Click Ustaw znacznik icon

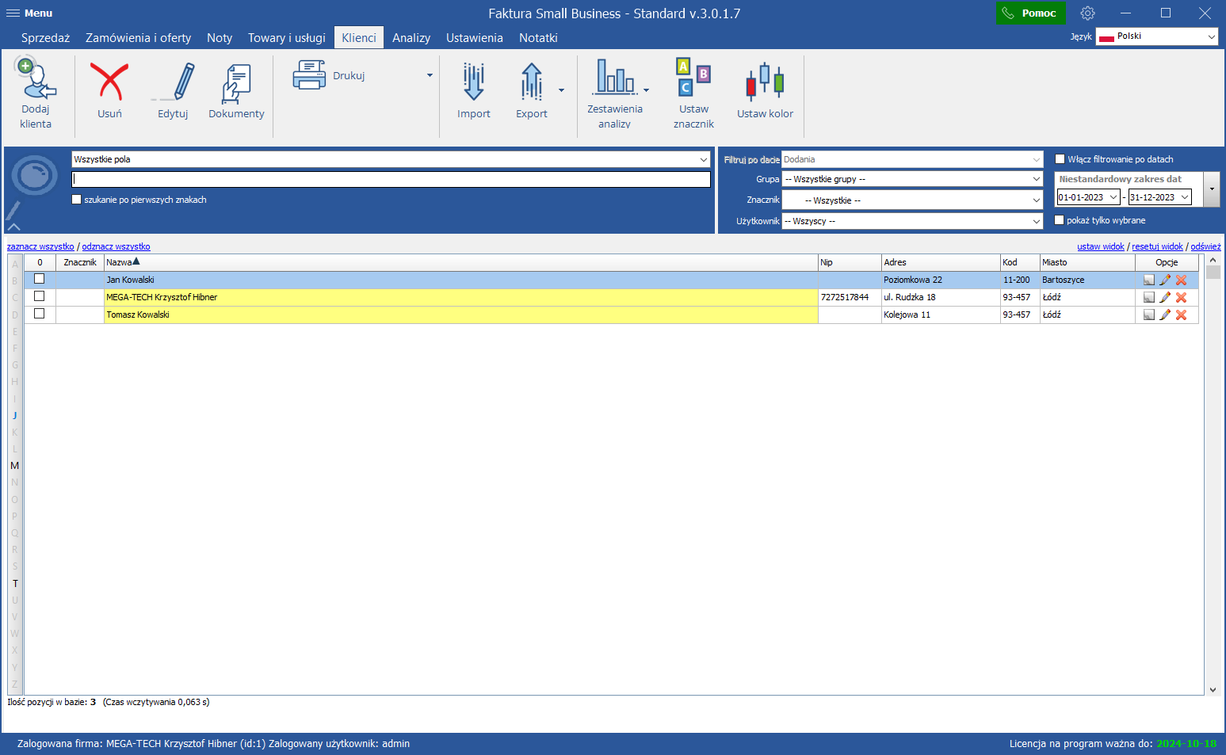point(693,78)
